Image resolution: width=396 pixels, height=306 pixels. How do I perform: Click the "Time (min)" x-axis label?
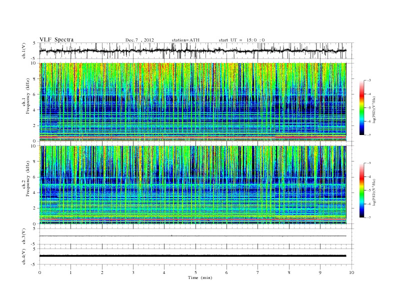click(200, 277)
